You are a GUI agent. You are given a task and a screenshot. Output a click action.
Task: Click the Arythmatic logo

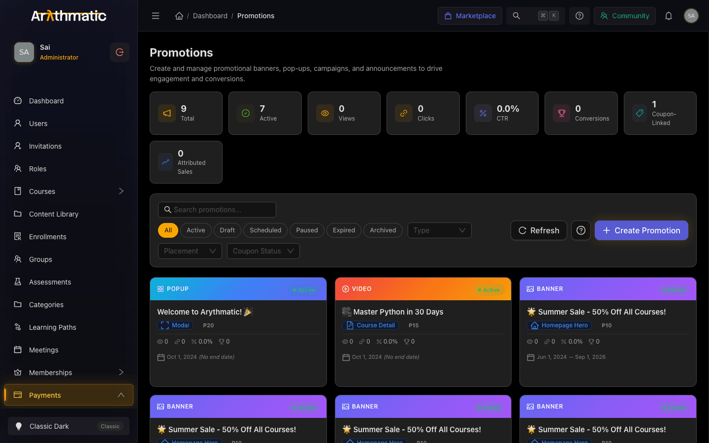[68, 16]
